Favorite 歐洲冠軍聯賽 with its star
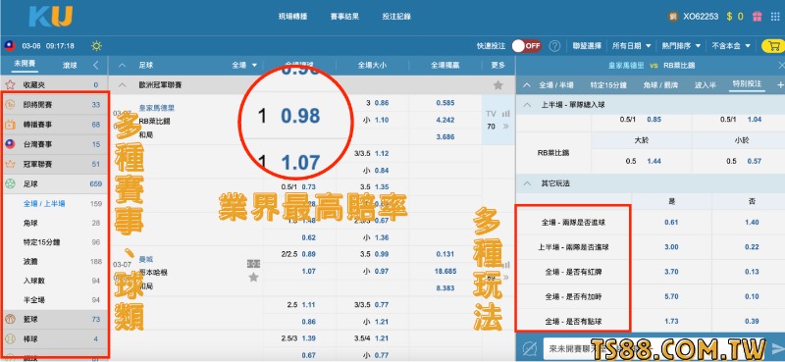Viewport: 785px width, 362px height. click(498, 85)
